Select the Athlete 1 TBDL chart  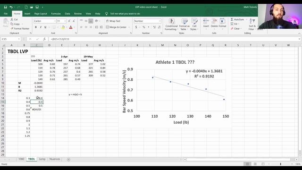(x=175, y=93)
